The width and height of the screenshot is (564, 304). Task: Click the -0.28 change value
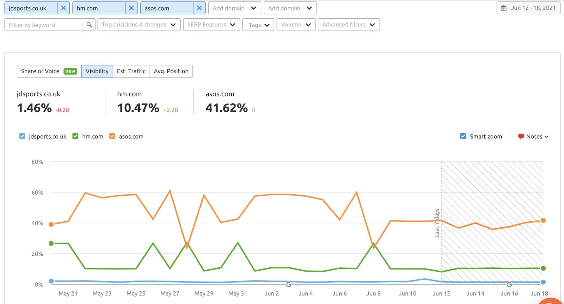pyautogui.click(x=62, y=110)
